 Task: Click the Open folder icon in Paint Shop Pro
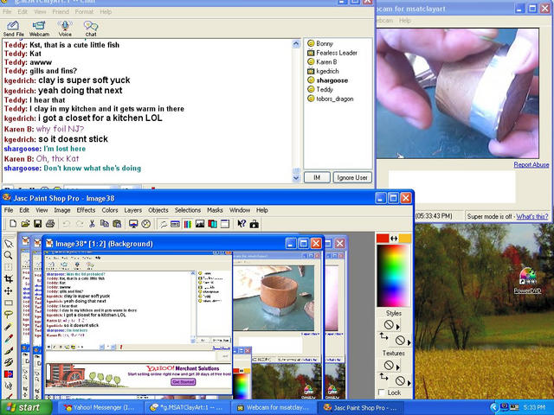pyautogui.click(x=25, y=224)
